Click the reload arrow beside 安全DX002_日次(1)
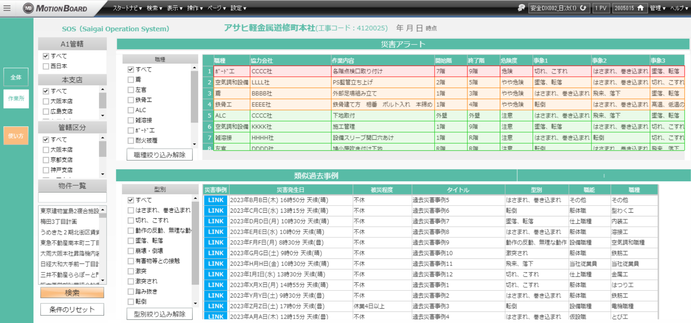The image size is (691, 323). (x=583, y=8)
